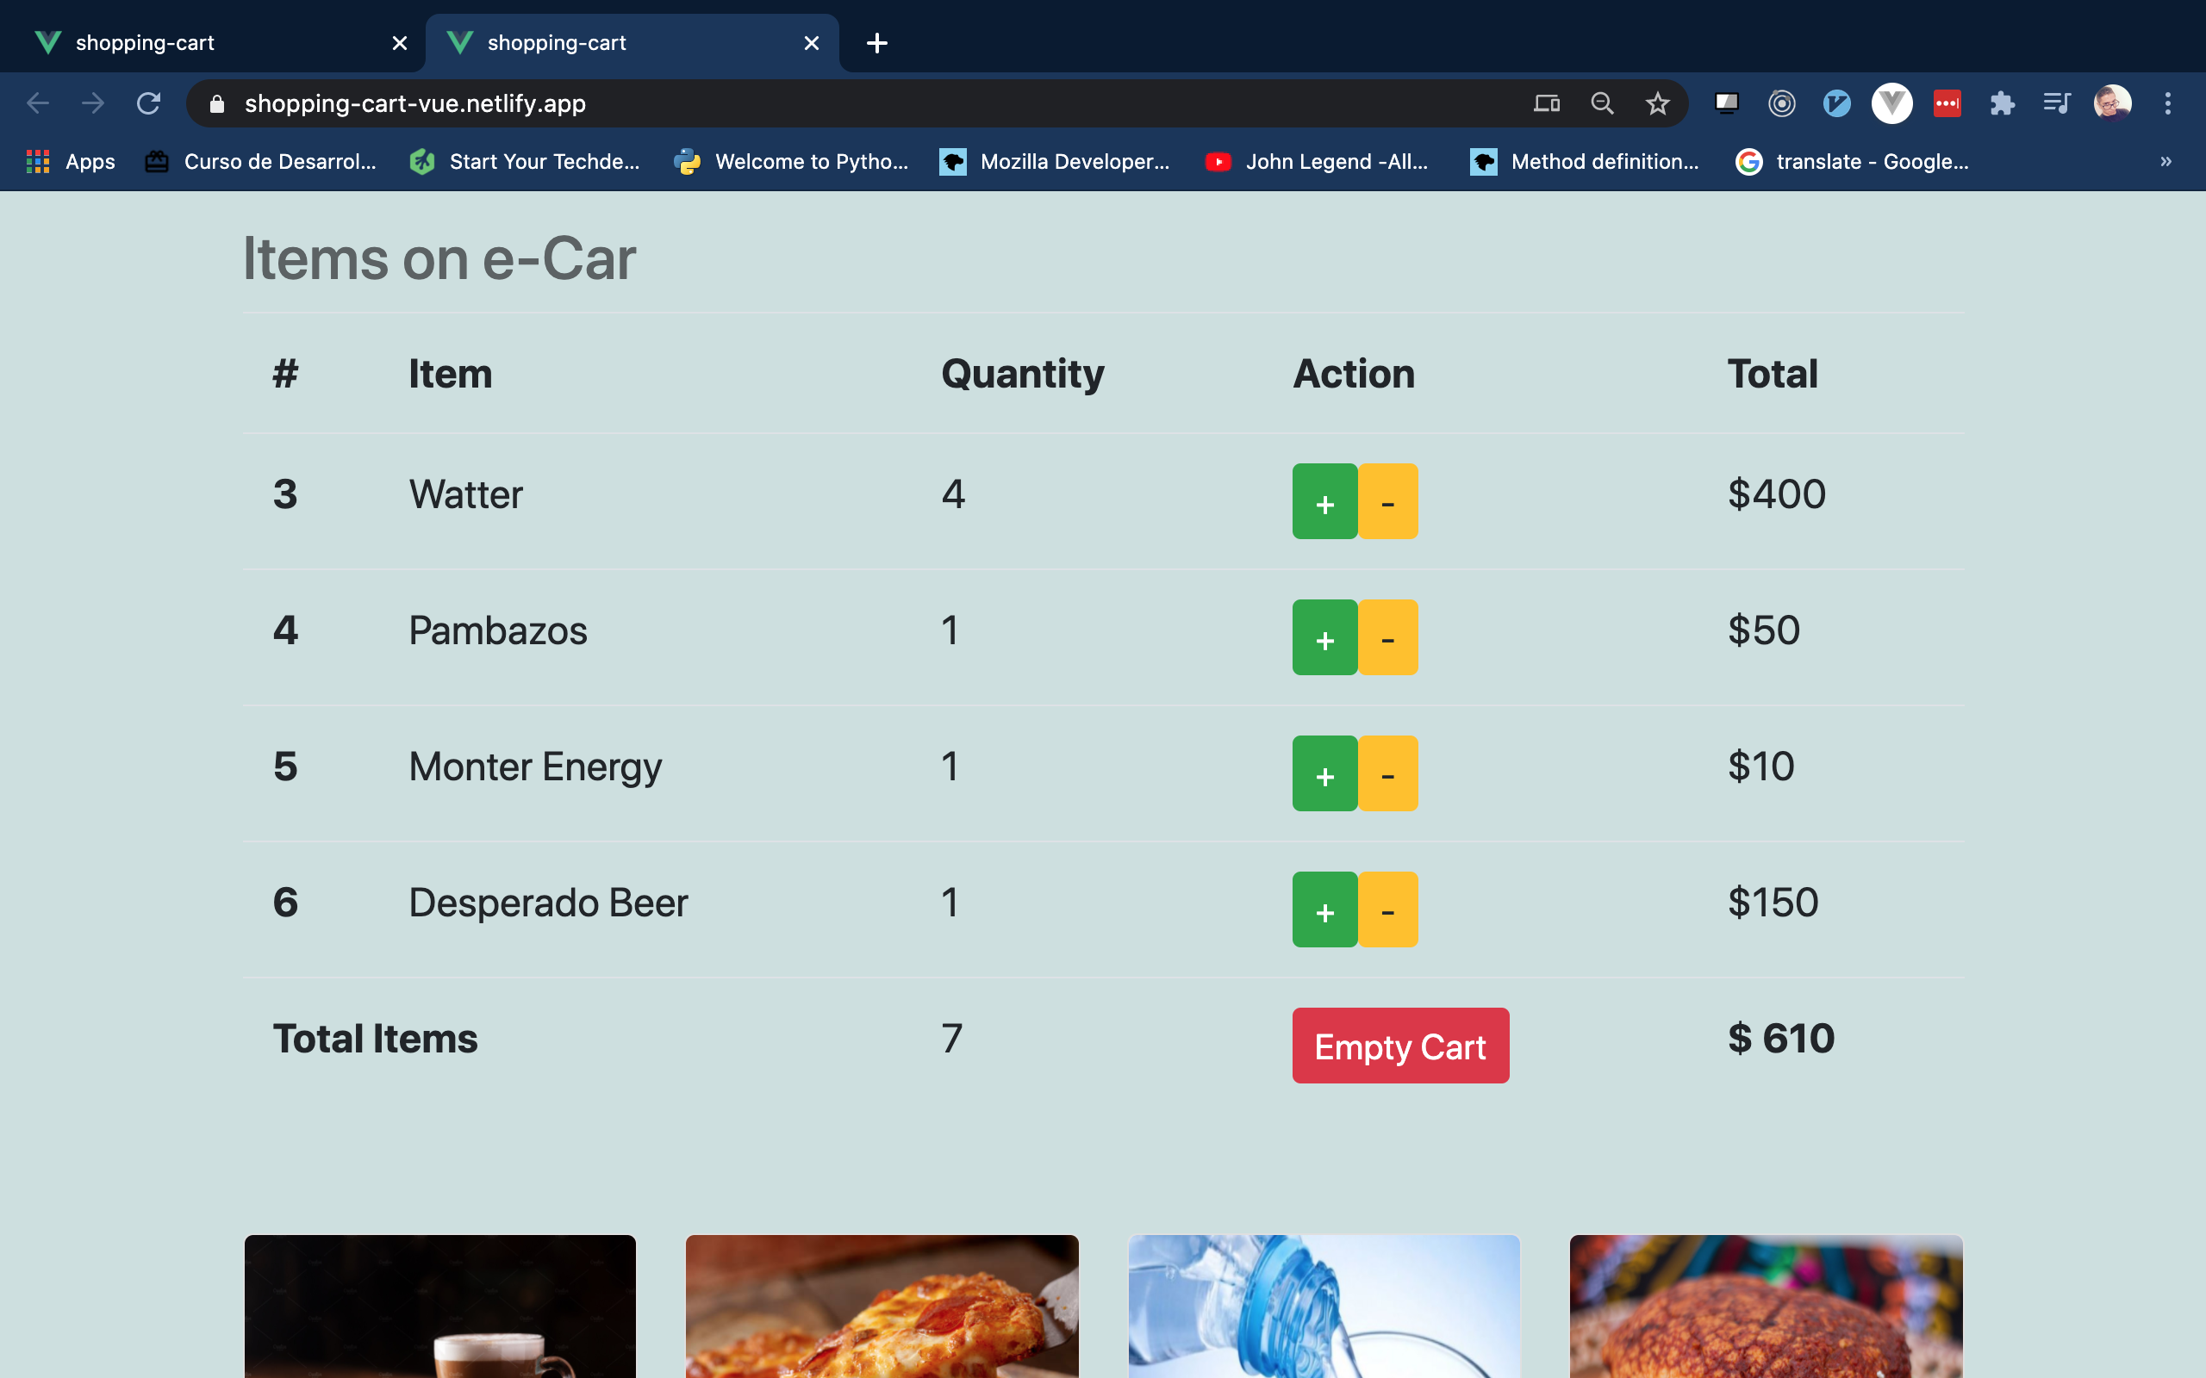Open the media control playlist icon
Image resolution: width=2206 pixels, height=1378 pixels.
pos(2058,103)
